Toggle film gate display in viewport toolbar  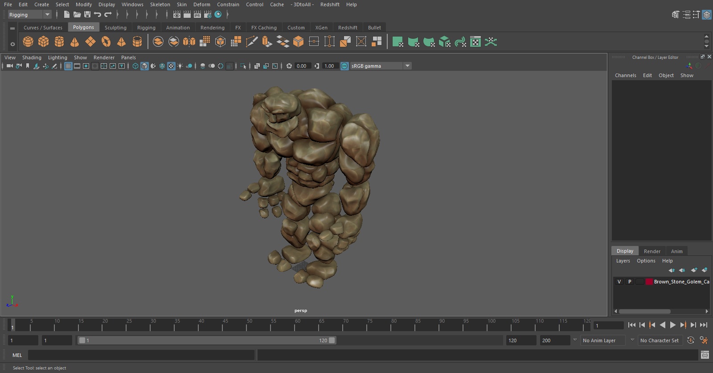coord(77,66)
